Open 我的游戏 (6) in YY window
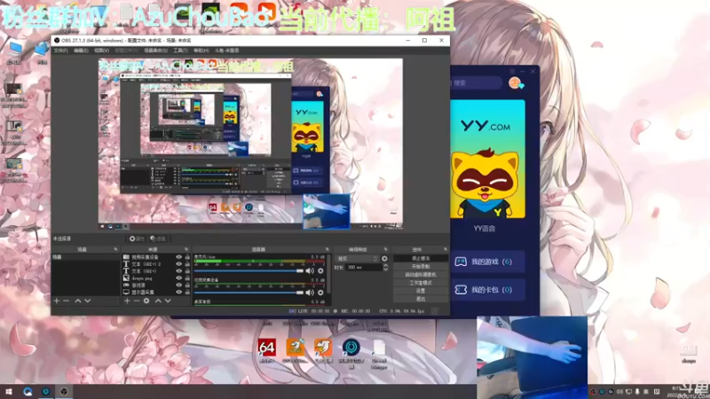Image resolution: width=710 pixels, height=399 pixels. click(487, 262)
